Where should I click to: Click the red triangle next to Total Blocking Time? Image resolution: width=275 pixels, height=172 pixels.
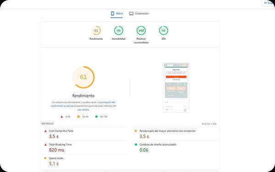click(45, 145)
